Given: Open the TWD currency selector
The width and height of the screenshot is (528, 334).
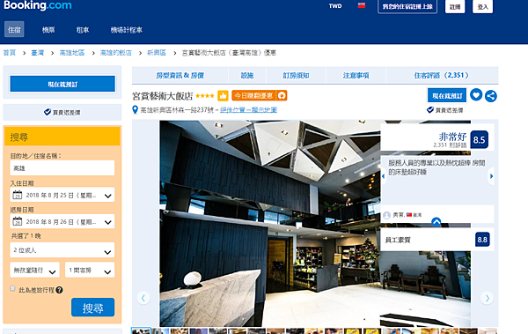Looking at the screenshot, I should tap(335, 6).
